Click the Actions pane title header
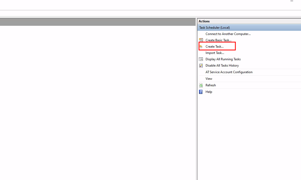This screenshot has width=301, height=180. [204, 21]
